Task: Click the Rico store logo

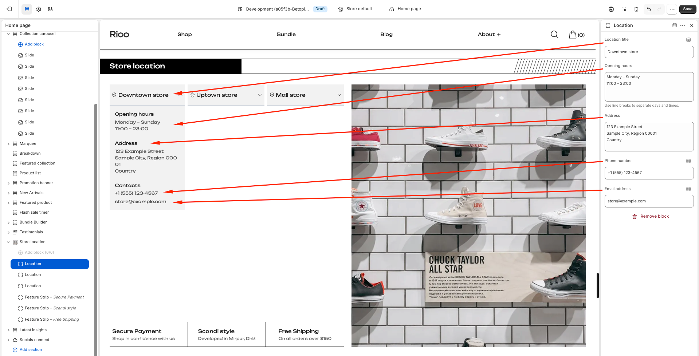Action: pos(119,34)
